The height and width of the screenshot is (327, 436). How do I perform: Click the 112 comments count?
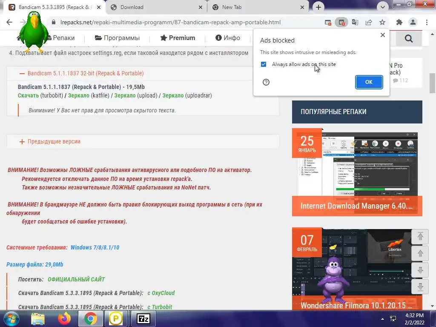tap(400, 80)
